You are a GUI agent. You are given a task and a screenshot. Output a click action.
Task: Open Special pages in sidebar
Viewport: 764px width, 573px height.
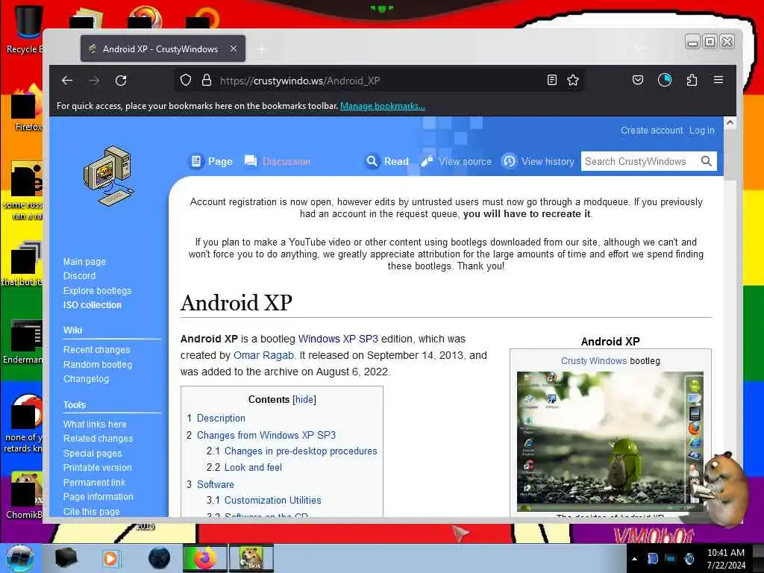pyautogui.click(x=93, y=453)
